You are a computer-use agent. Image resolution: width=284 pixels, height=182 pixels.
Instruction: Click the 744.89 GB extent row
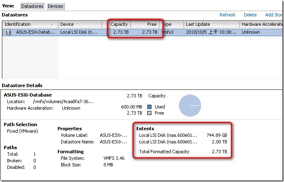[183, 135]
